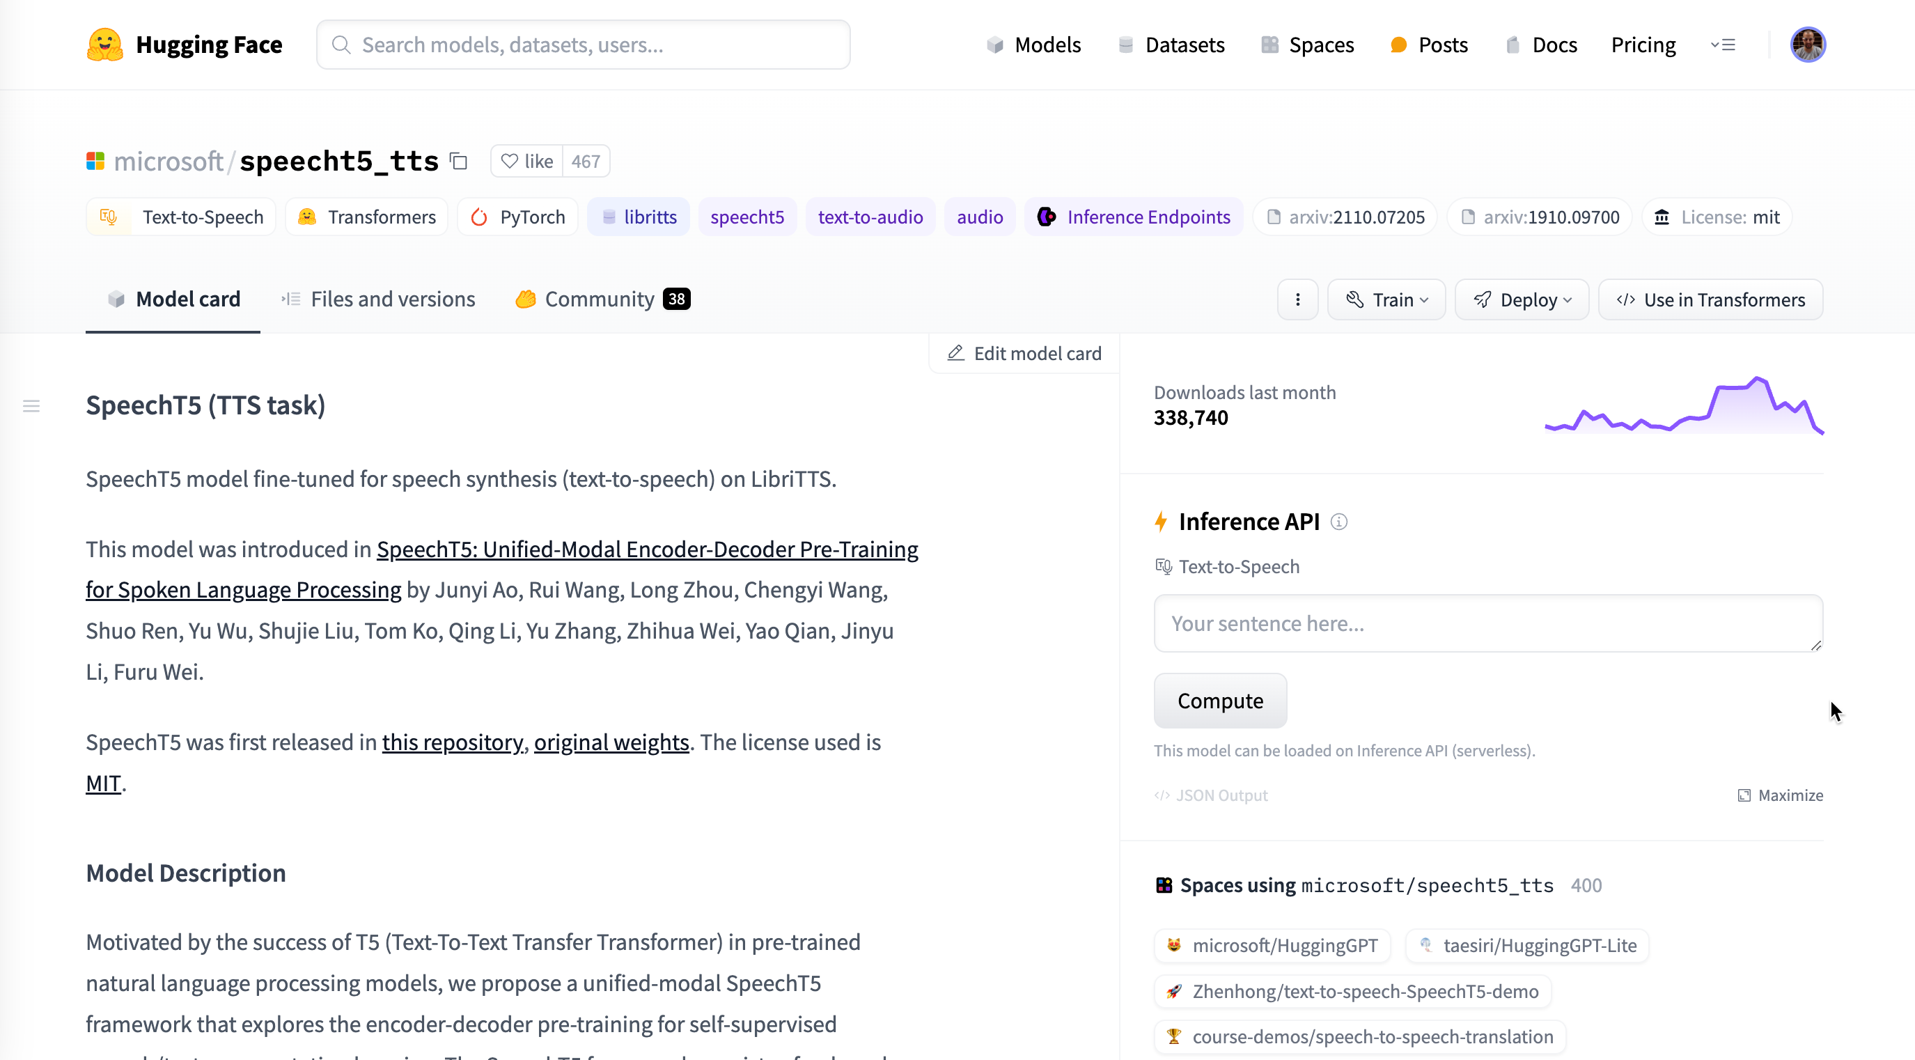Click JSON Output toggle

pyautogui.click(x=1211, y=795)
